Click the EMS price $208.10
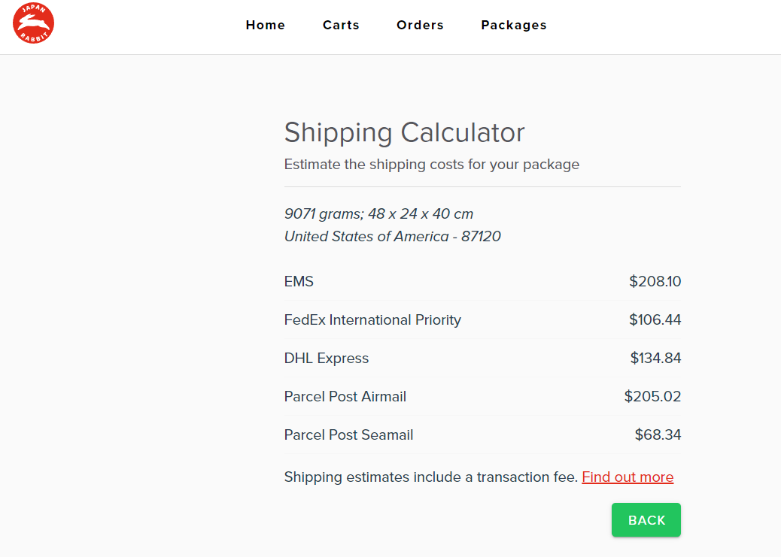 [x=655, y=282]
